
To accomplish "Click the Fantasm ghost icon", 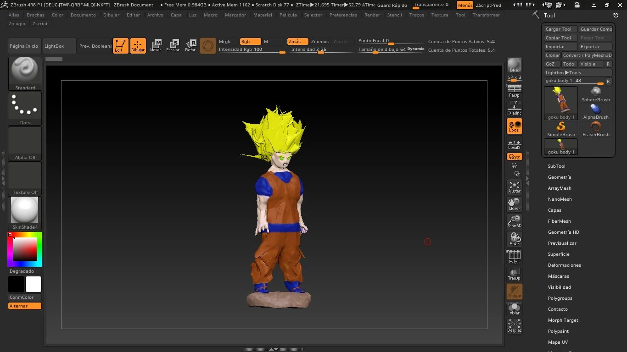I will [514, 291].
